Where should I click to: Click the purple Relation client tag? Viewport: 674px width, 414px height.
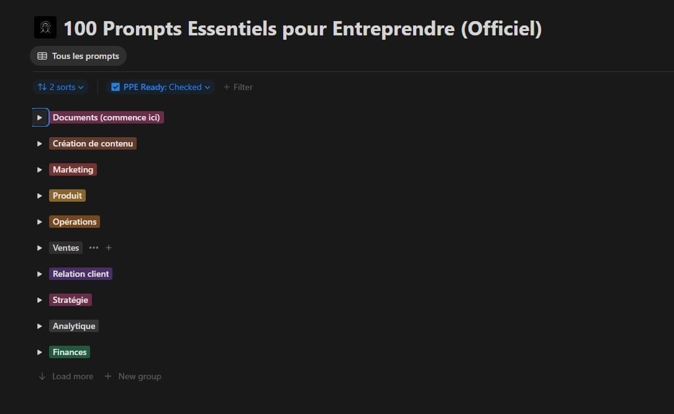click(x=81, y=274)
